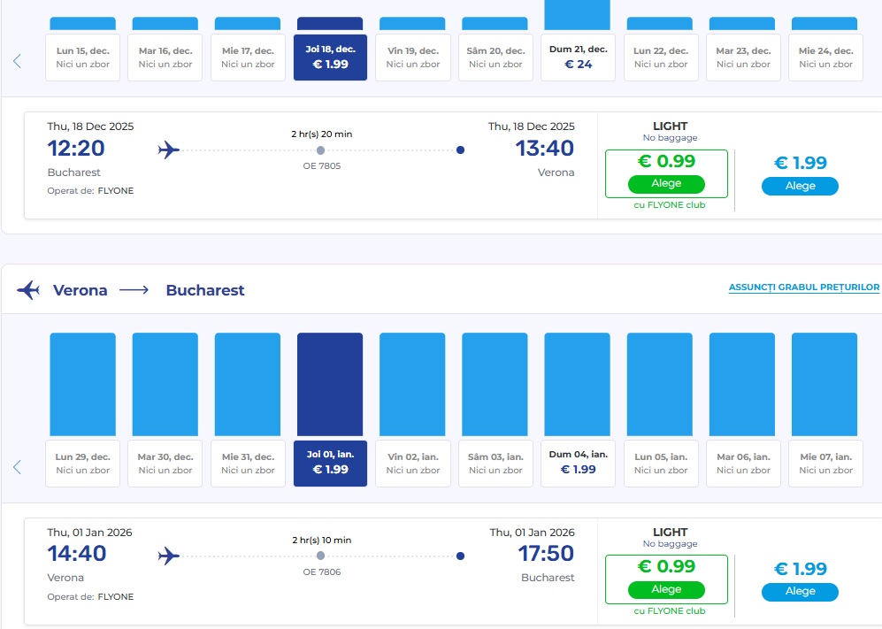This screenshot has width=882, height=629.
Task: Click the plane icon on the 14:40 Verona flight
Action: coord(168,556)
